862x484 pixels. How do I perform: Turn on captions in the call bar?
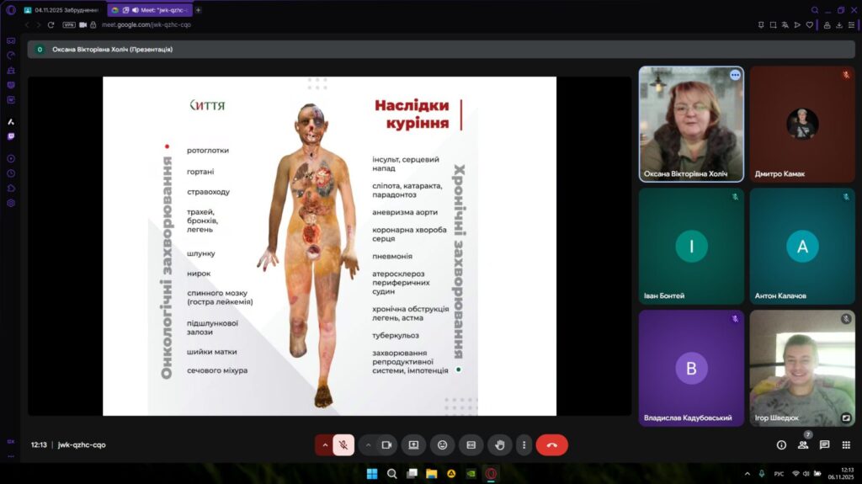pos(471,444)
